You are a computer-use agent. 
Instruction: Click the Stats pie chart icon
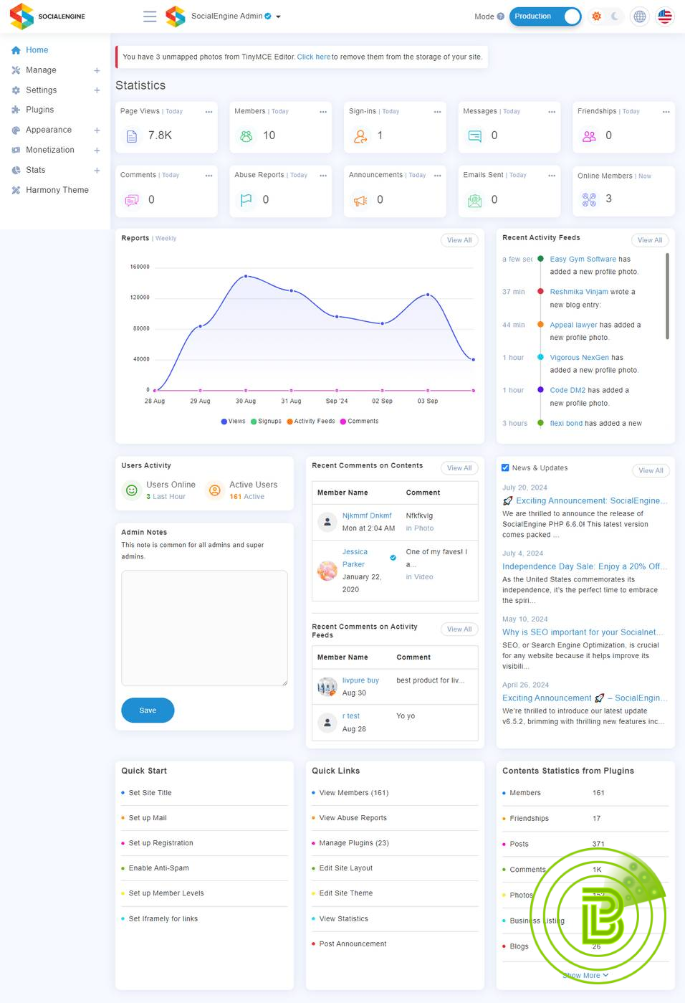click(16, 170)
